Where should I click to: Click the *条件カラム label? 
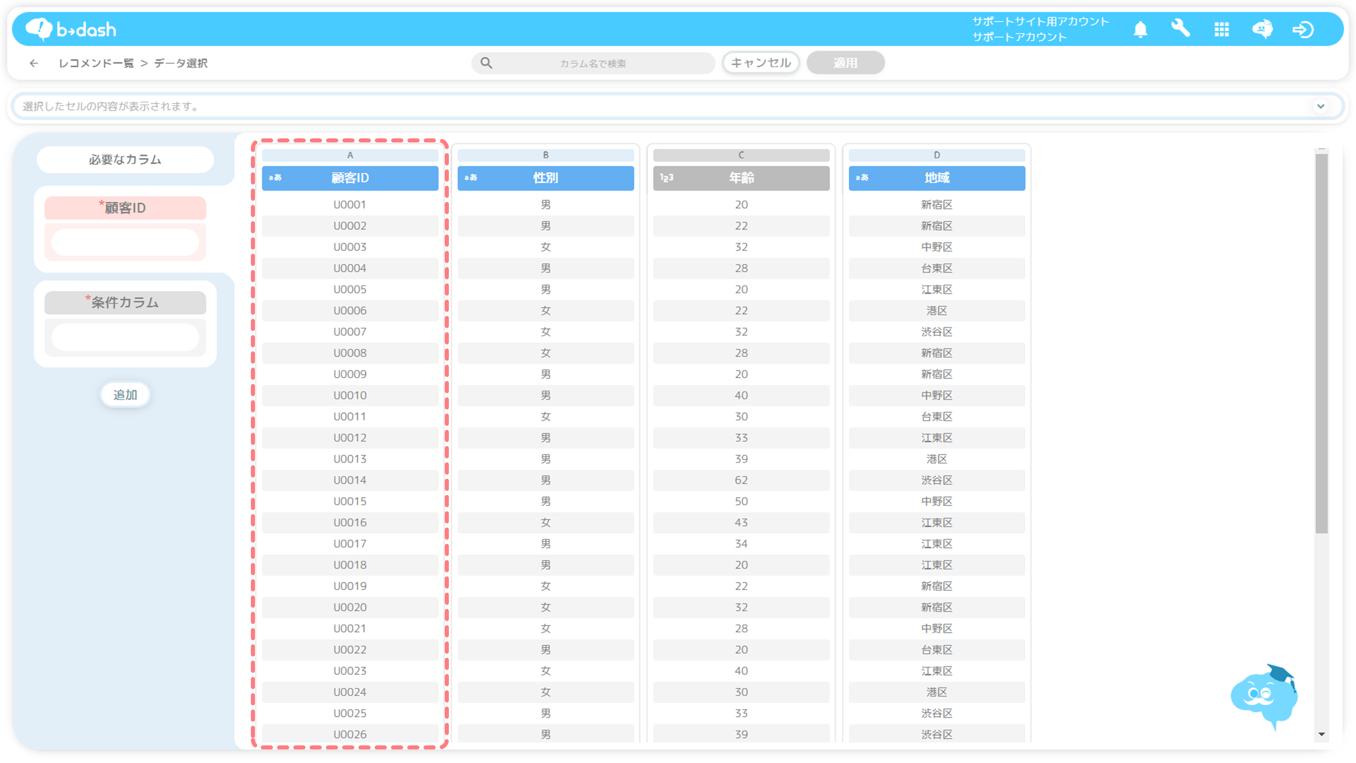(125, 302)
